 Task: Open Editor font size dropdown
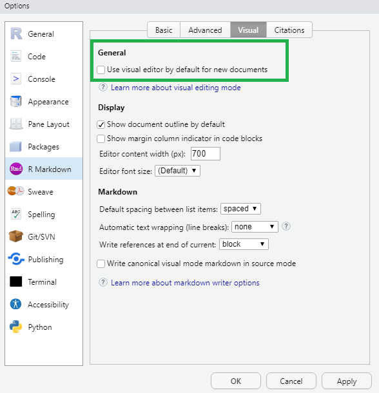tap(178, 171)
